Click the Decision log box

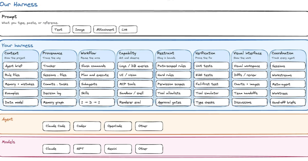point(59,93)
